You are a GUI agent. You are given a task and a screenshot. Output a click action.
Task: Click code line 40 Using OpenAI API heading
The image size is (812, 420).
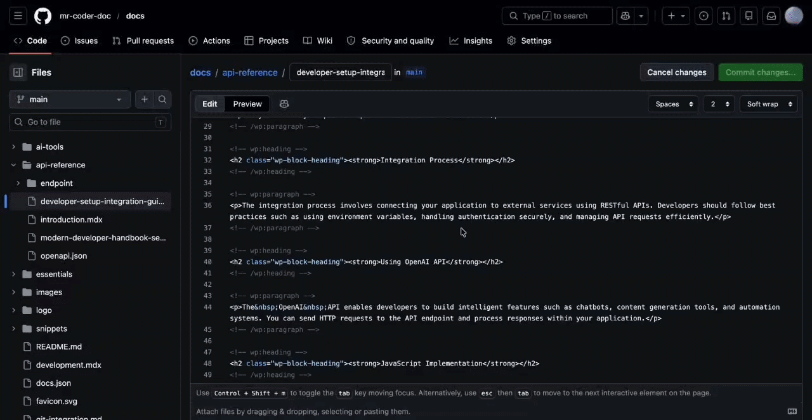[x=366, y=262]
